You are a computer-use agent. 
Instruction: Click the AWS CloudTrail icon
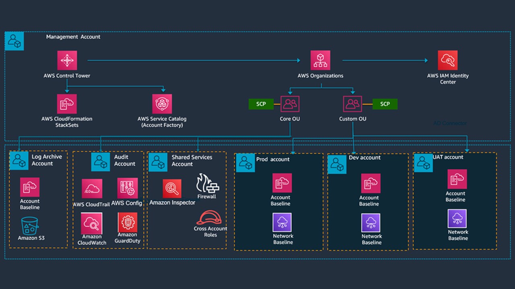[92, 189]
